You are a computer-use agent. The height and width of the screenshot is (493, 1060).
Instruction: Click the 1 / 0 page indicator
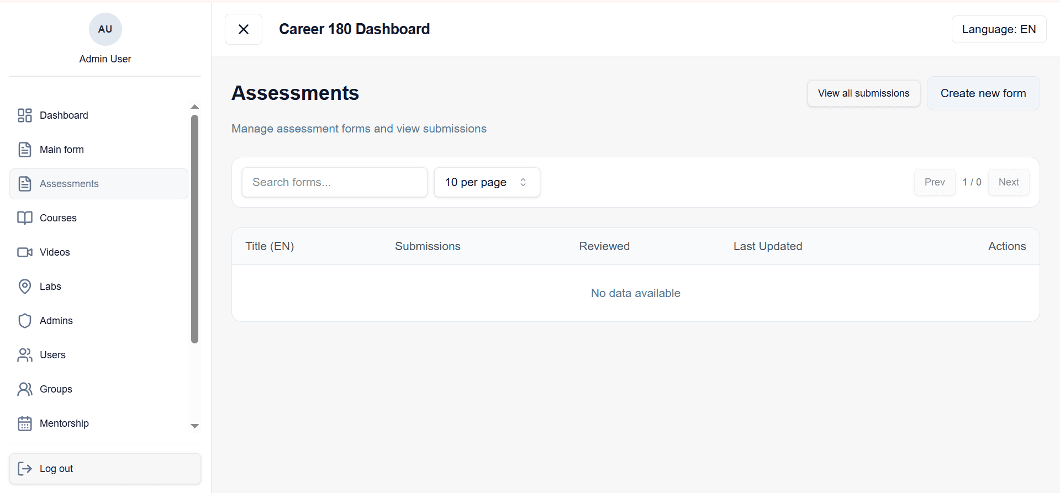972,182
